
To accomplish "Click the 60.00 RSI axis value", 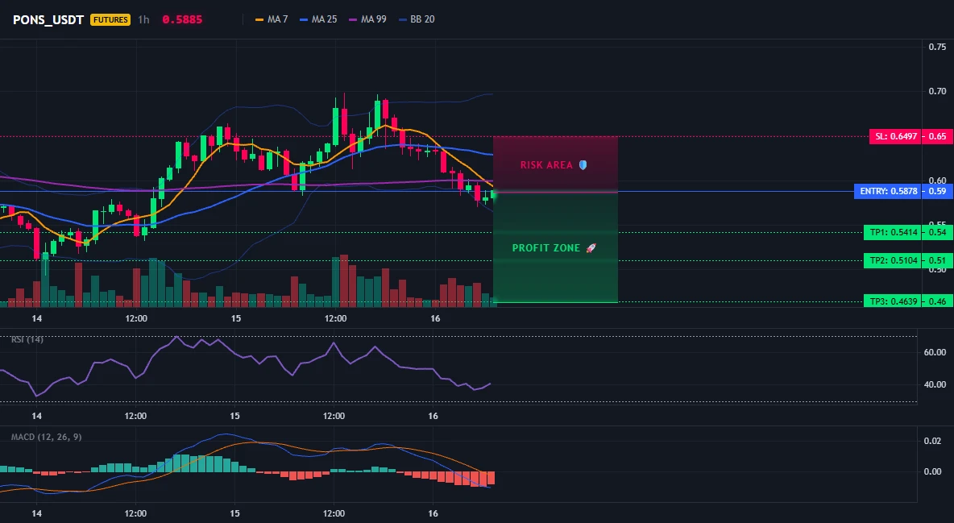I will point(935,352).
